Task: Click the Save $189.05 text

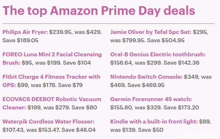Action: point(21,40)
